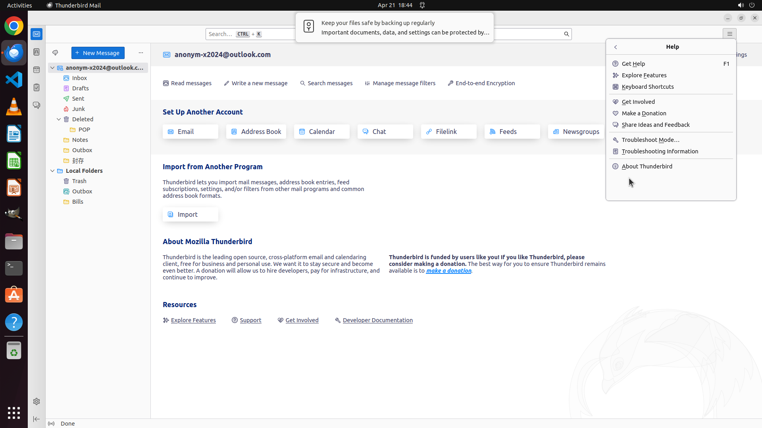762x428 pixels.
Task: Collapse the Deleted folder
Action: pos(59,119)
